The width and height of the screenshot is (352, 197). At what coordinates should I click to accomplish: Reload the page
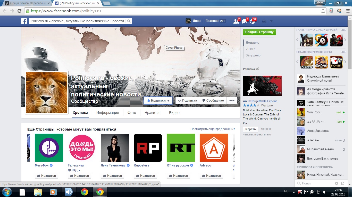click(x=19, y=11)
